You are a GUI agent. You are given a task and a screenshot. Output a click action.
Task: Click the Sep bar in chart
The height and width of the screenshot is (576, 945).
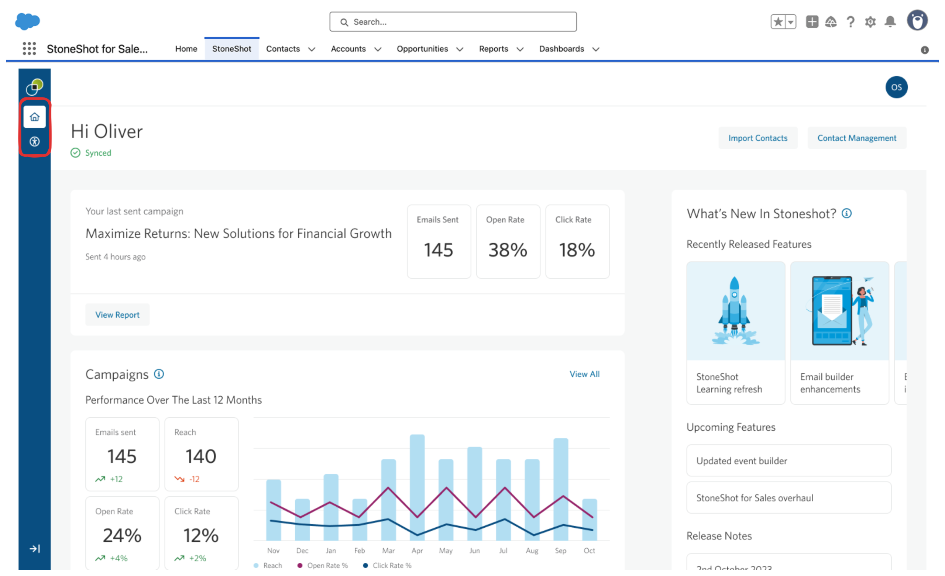[x=561, y=489]
